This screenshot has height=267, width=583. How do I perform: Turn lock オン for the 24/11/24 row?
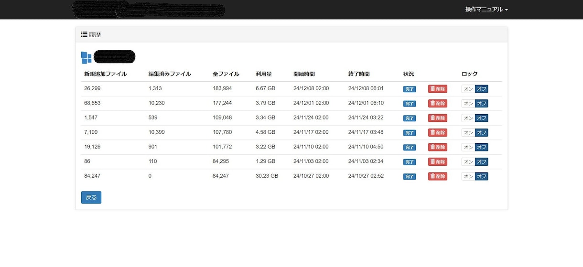468,118
